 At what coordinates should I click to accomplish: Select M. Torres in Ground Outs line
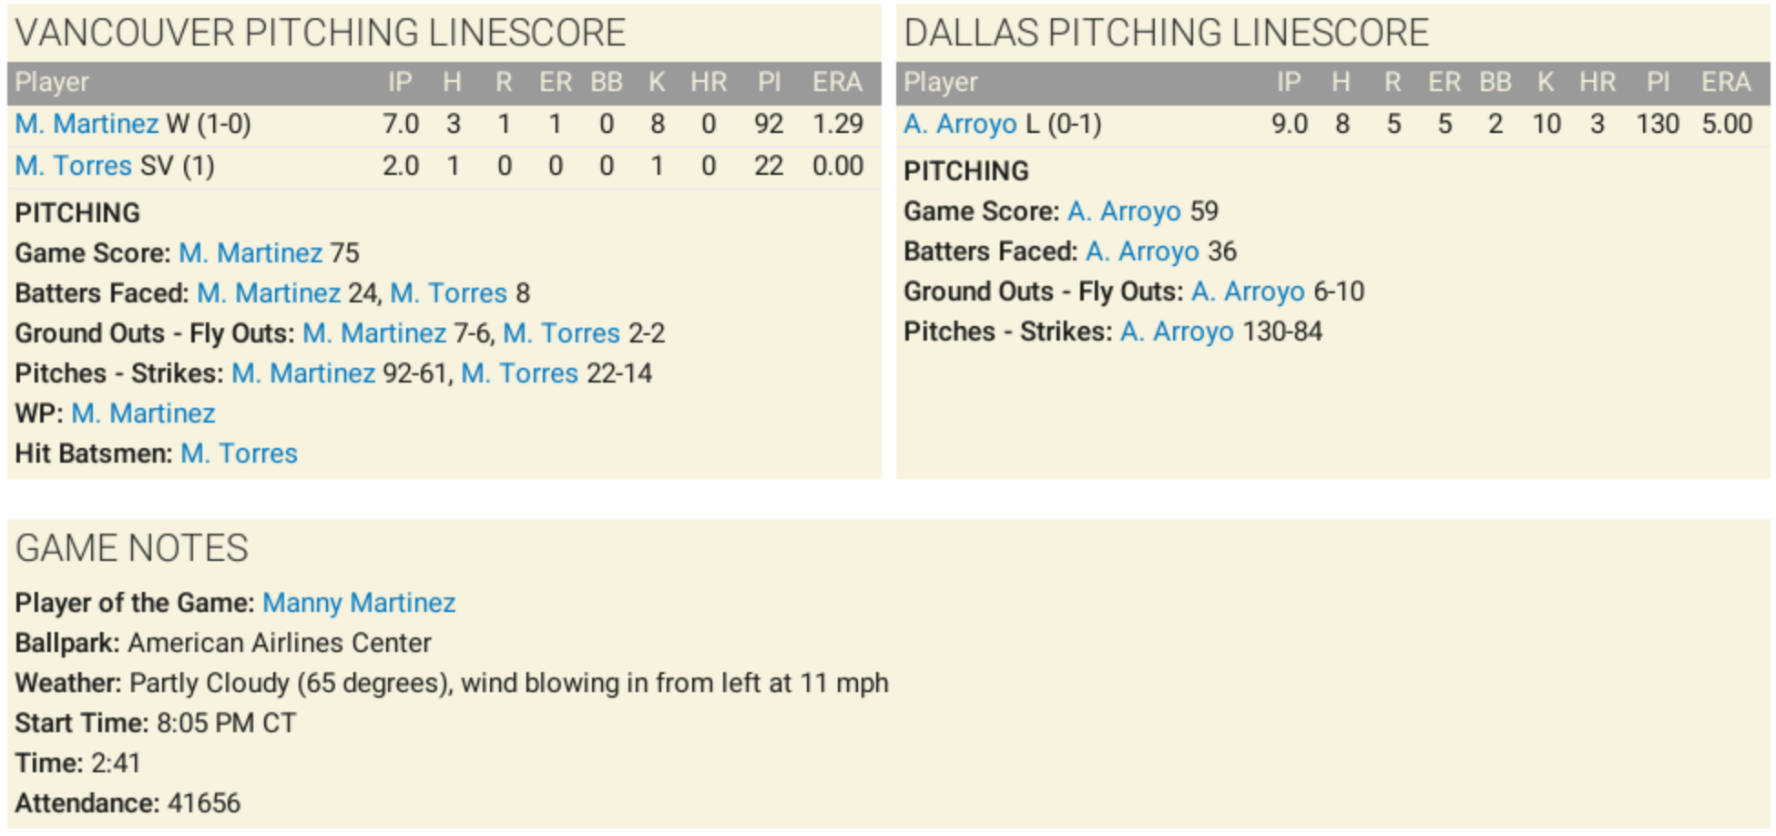[561, 333]
